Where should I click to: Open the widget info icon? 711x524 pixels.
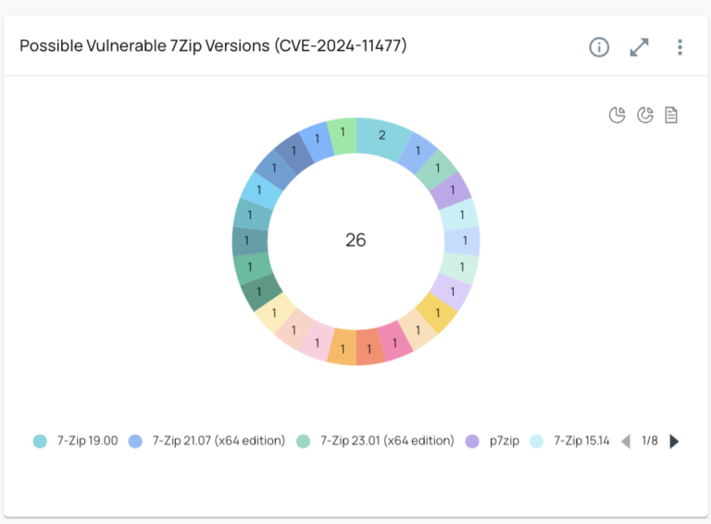coord(599,47)
